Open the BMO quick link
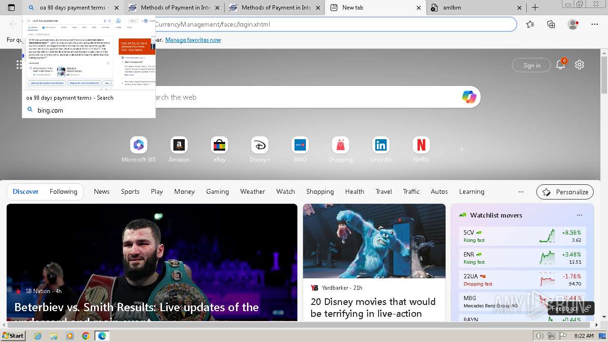 click(x=300, y=150)
